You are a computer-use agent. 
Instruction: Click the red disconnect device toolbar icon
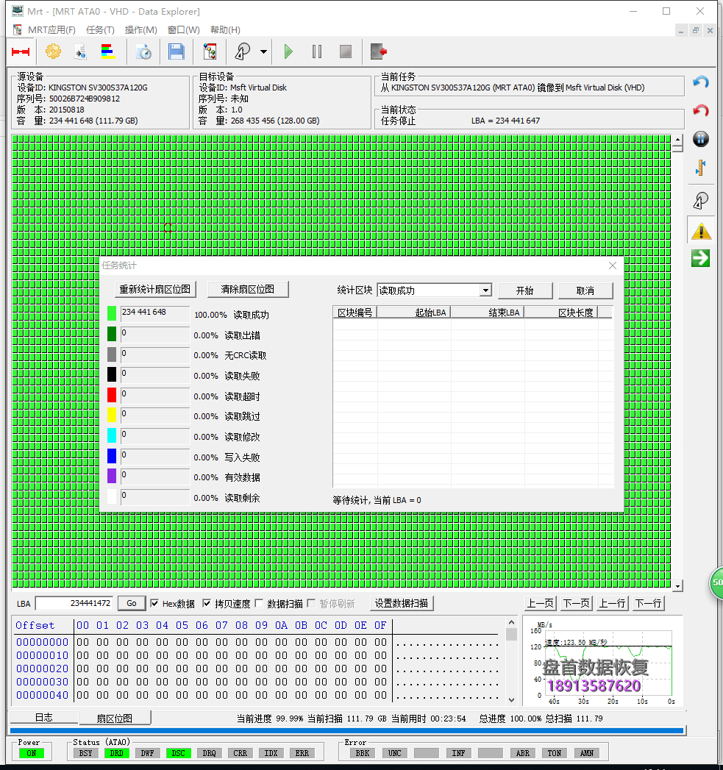click(21, 51)
